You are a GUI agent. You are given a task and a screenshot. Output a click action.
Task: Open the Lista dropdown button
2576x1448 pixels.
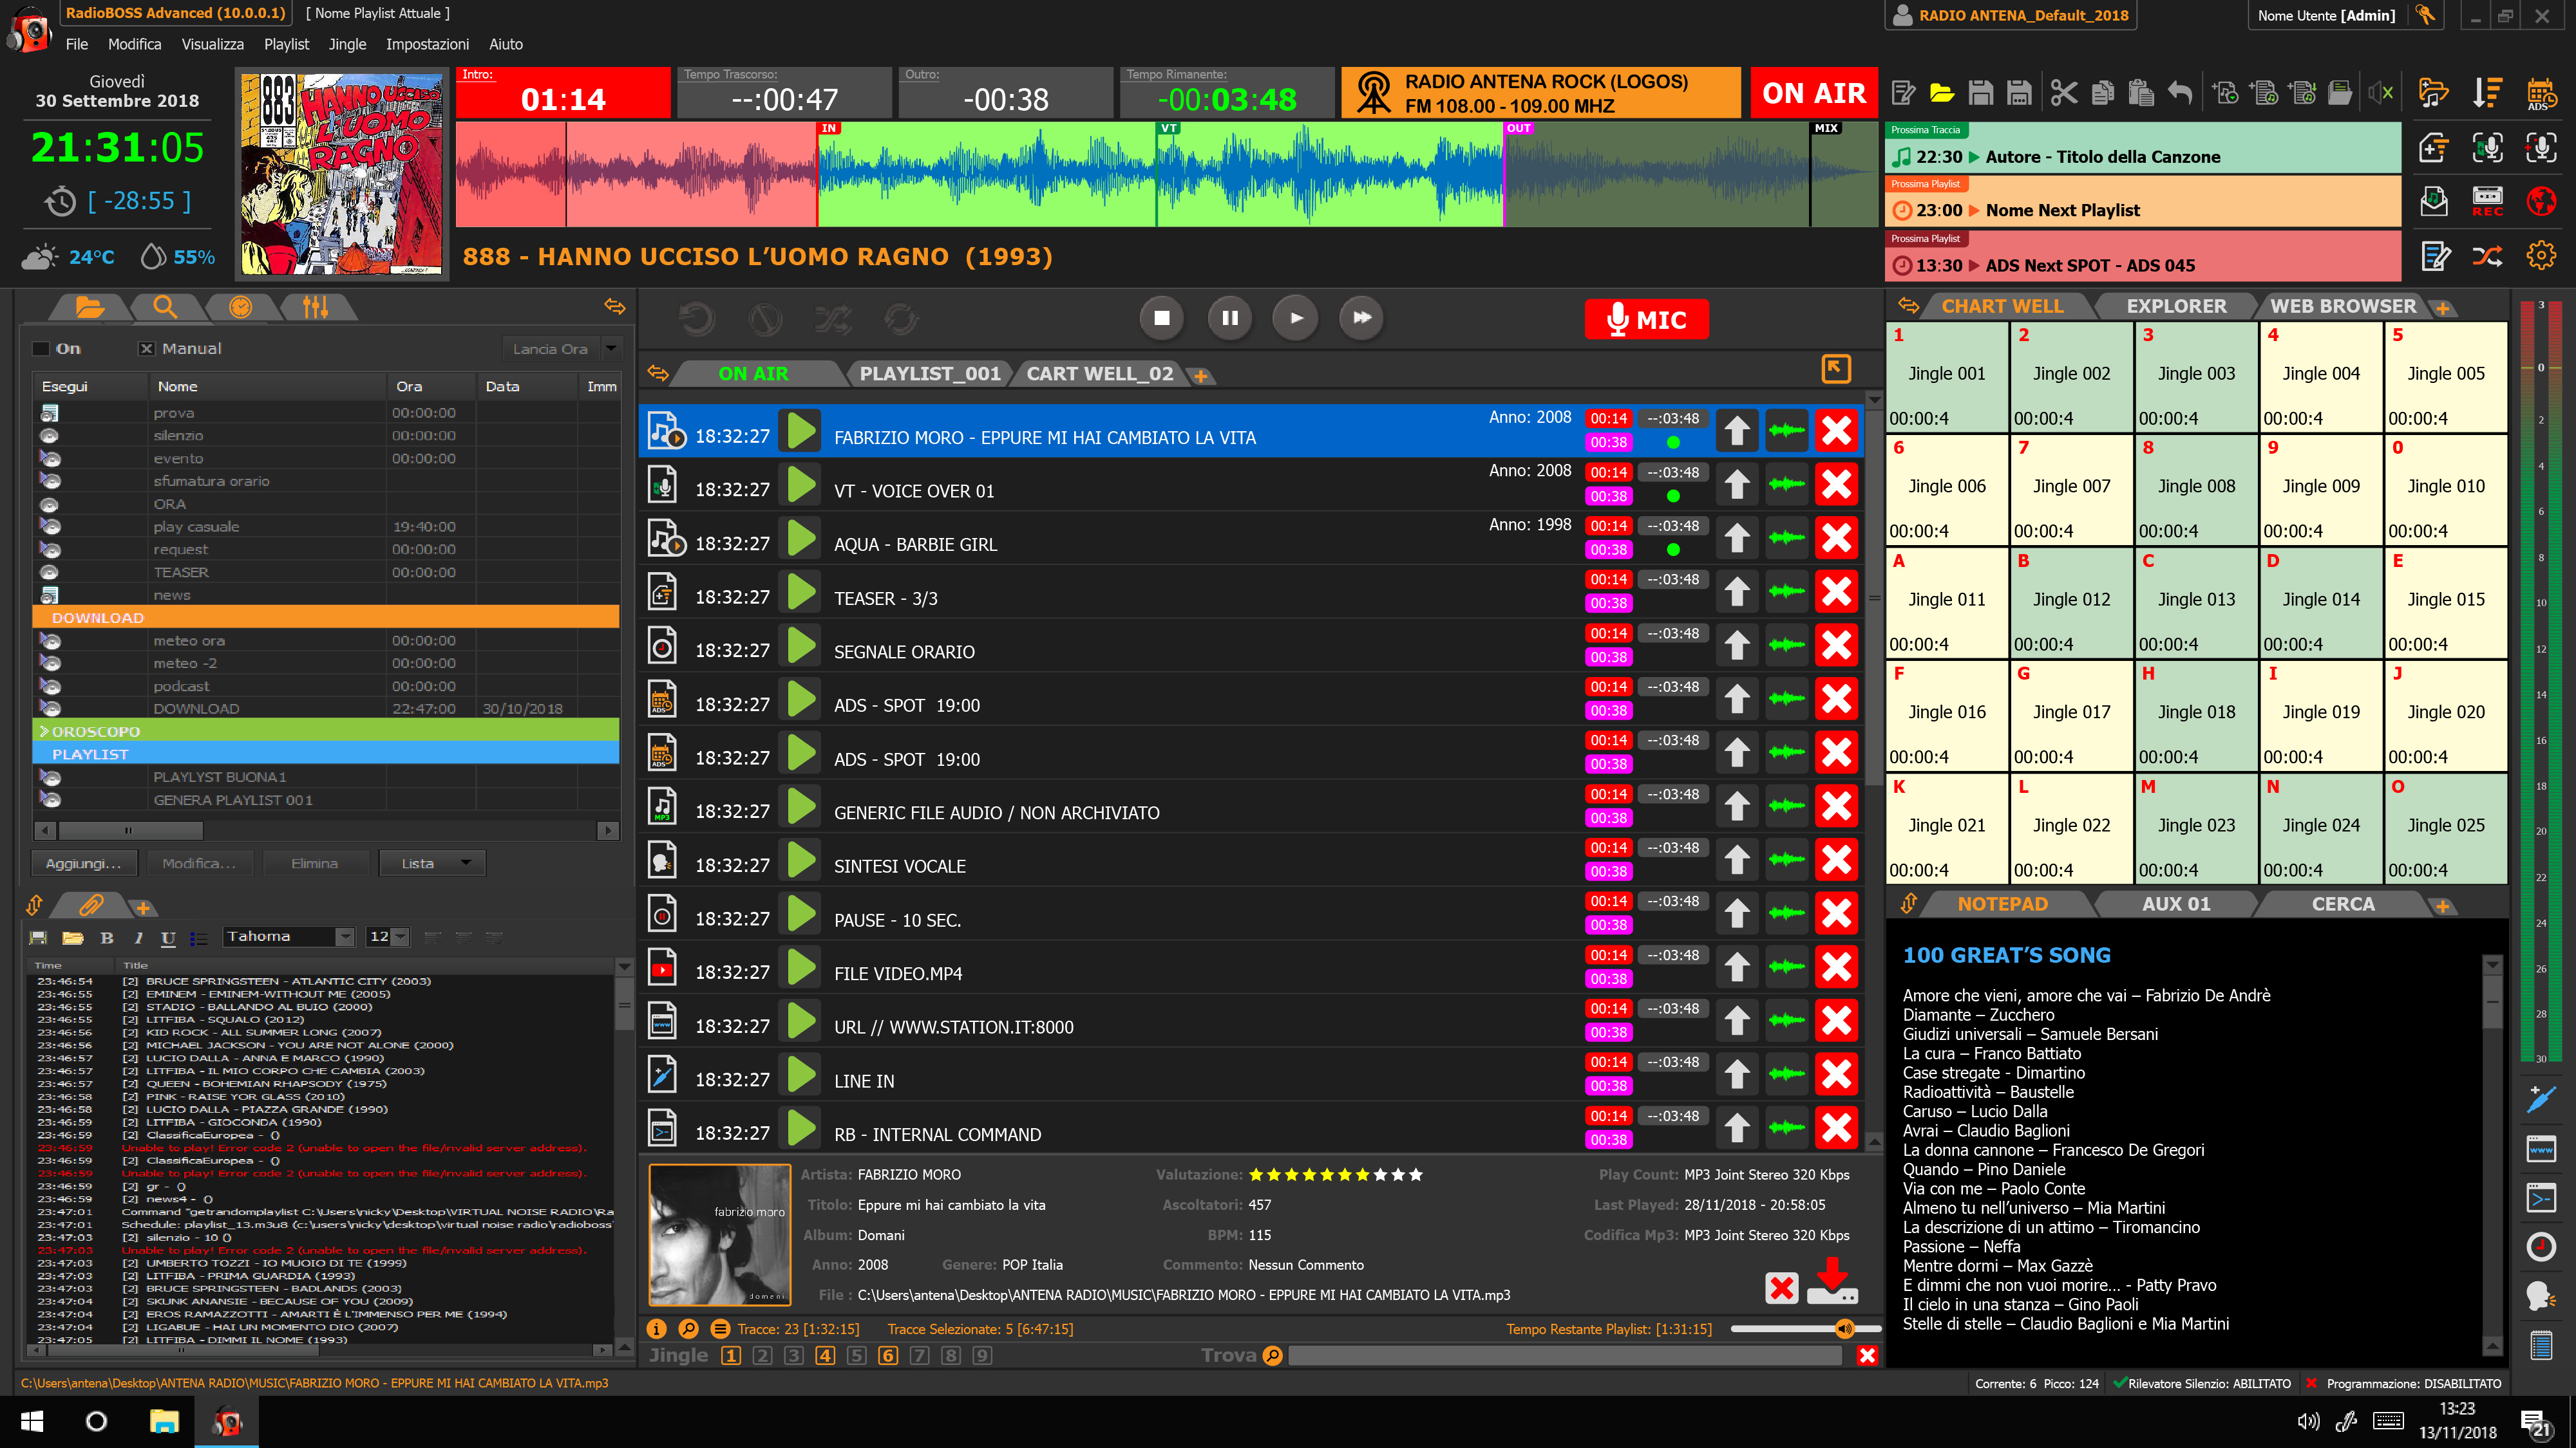tap(432, 864)
